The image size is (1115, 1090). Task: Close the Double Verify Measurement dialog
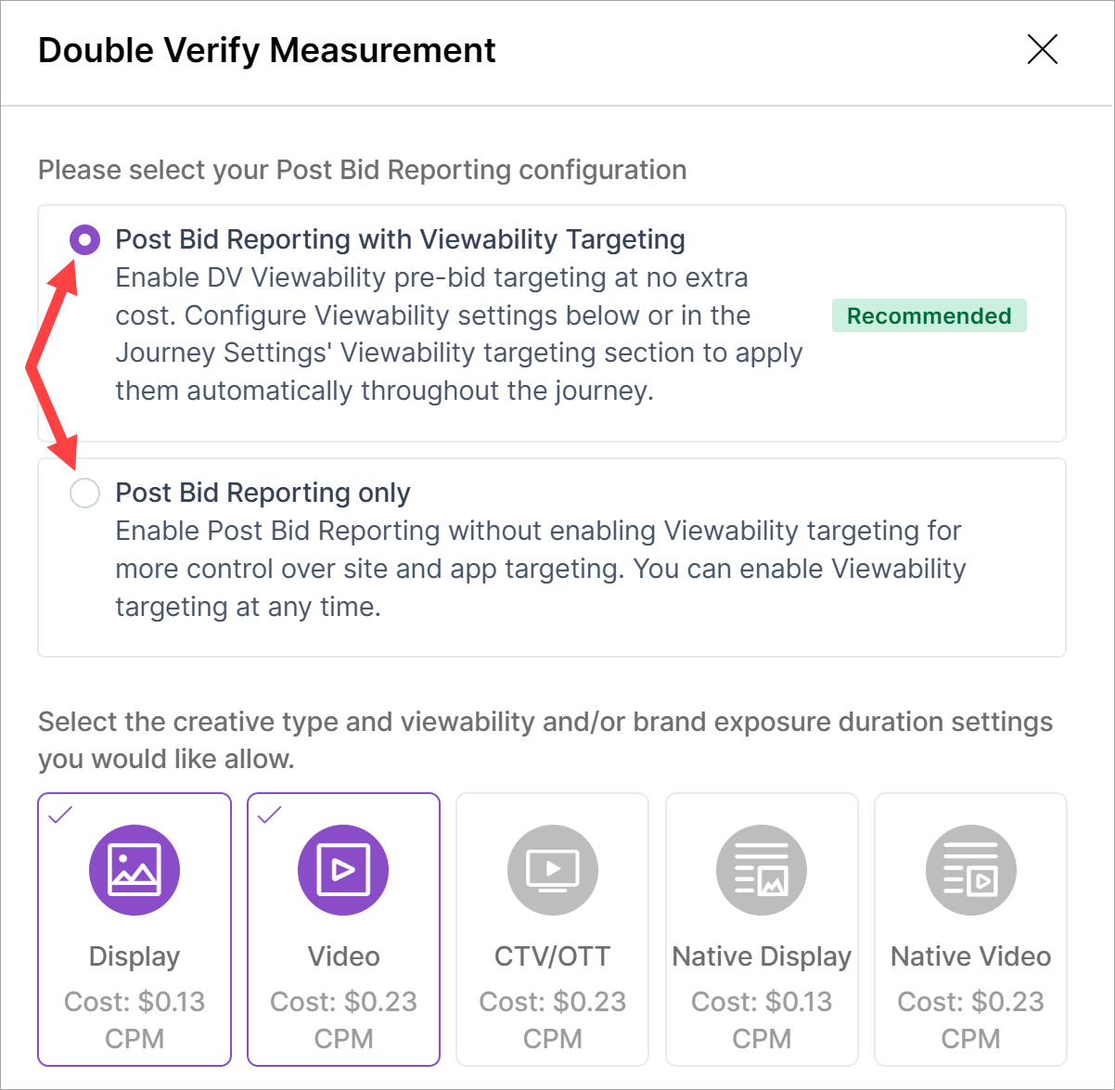pos(1043,50)
